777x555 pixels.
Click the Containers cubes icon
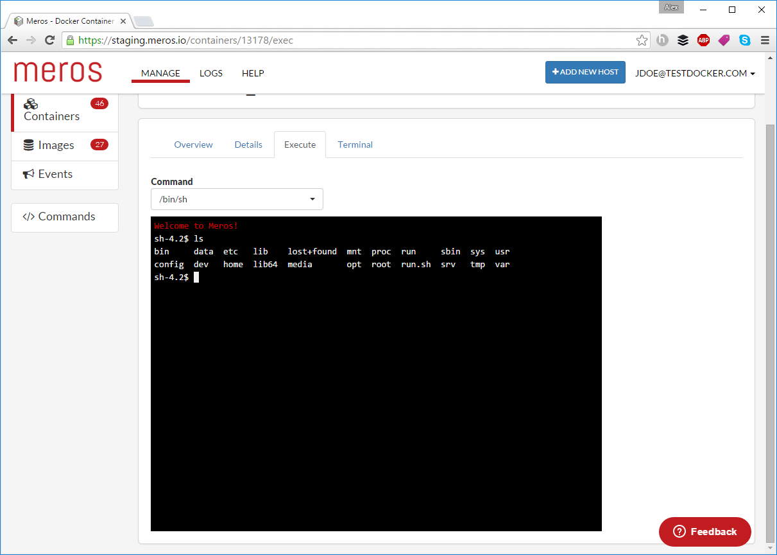[x=31, y=104]
